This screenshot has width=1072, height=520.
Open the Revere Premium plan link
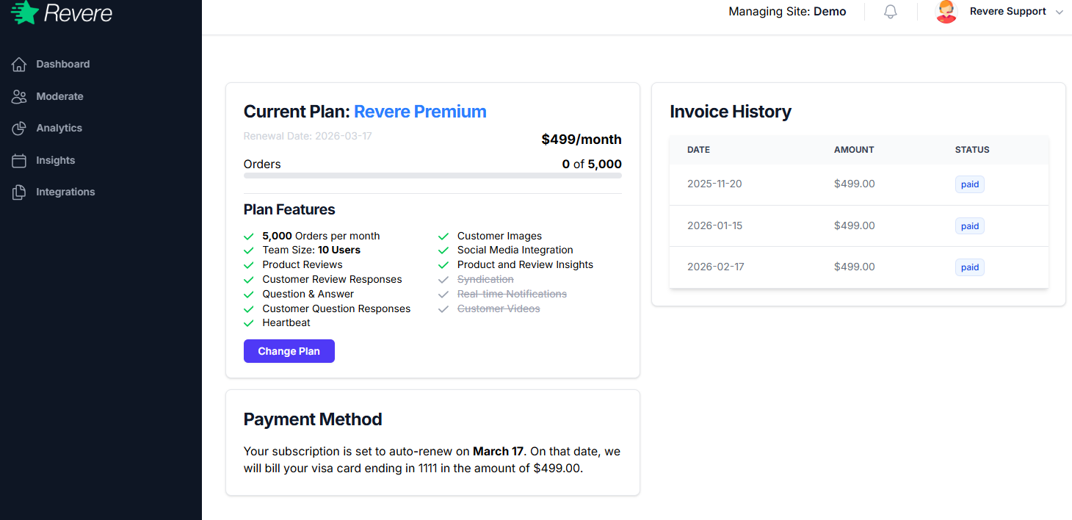point(420,111)
